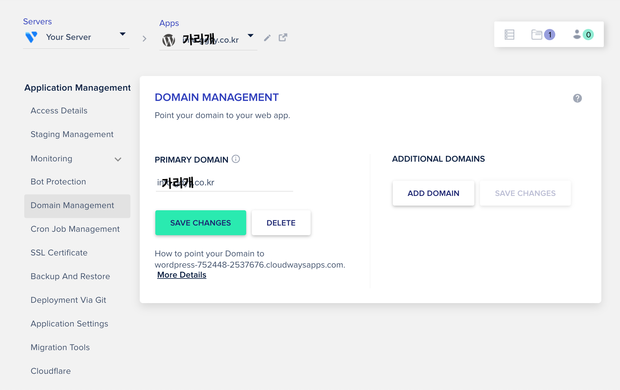Open the server list icon in top panel

point(510,35)
